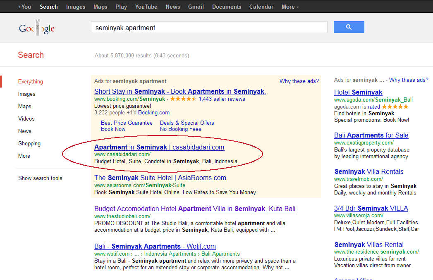The image size is (433, 280).
Task: Open the Short Stay in Seminyak ad
Action: 180,92
